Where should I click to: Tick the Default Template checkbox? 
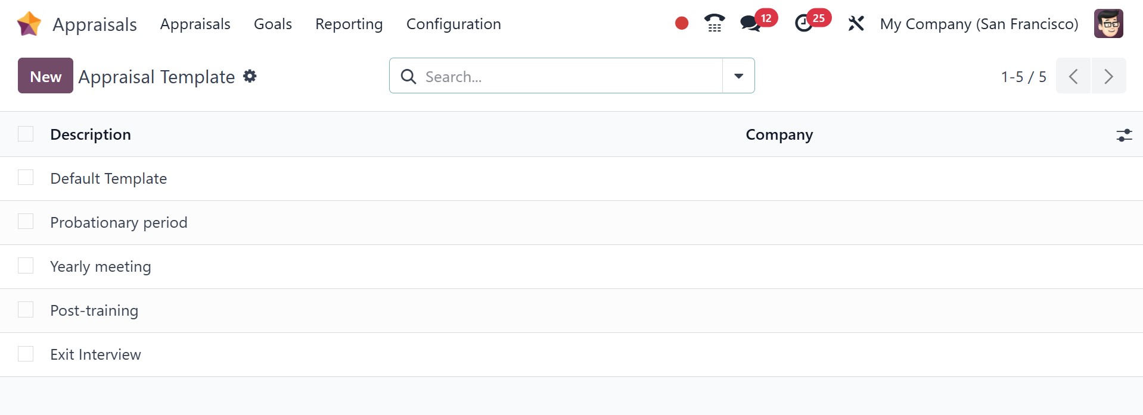[26, 178]
